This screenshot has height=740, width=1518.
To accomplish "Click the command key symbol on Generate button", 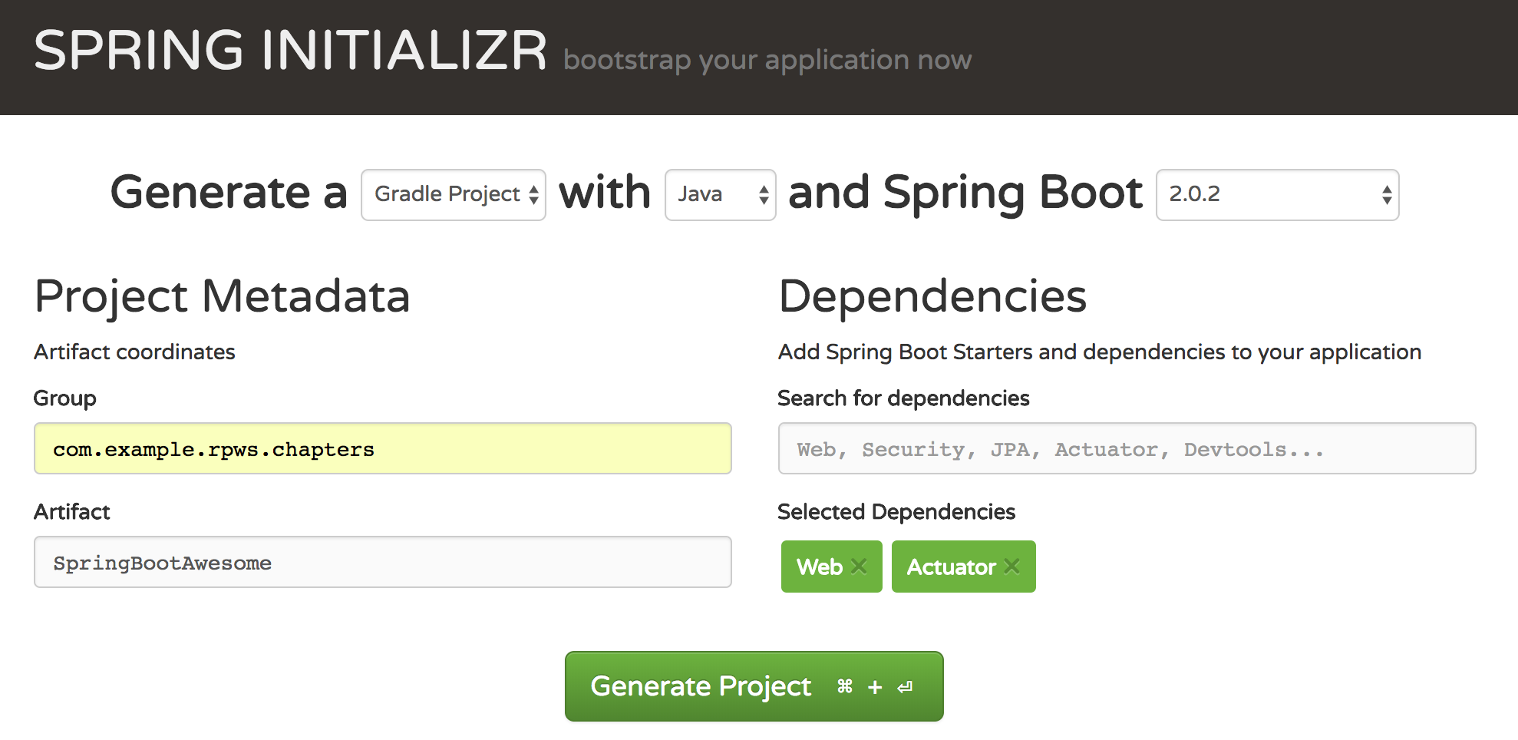I will (845, 686).
